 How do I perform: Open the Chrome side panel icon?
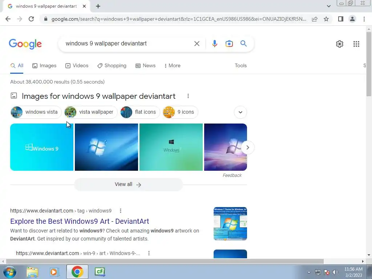pyautogui.click(x=341, y=19)
